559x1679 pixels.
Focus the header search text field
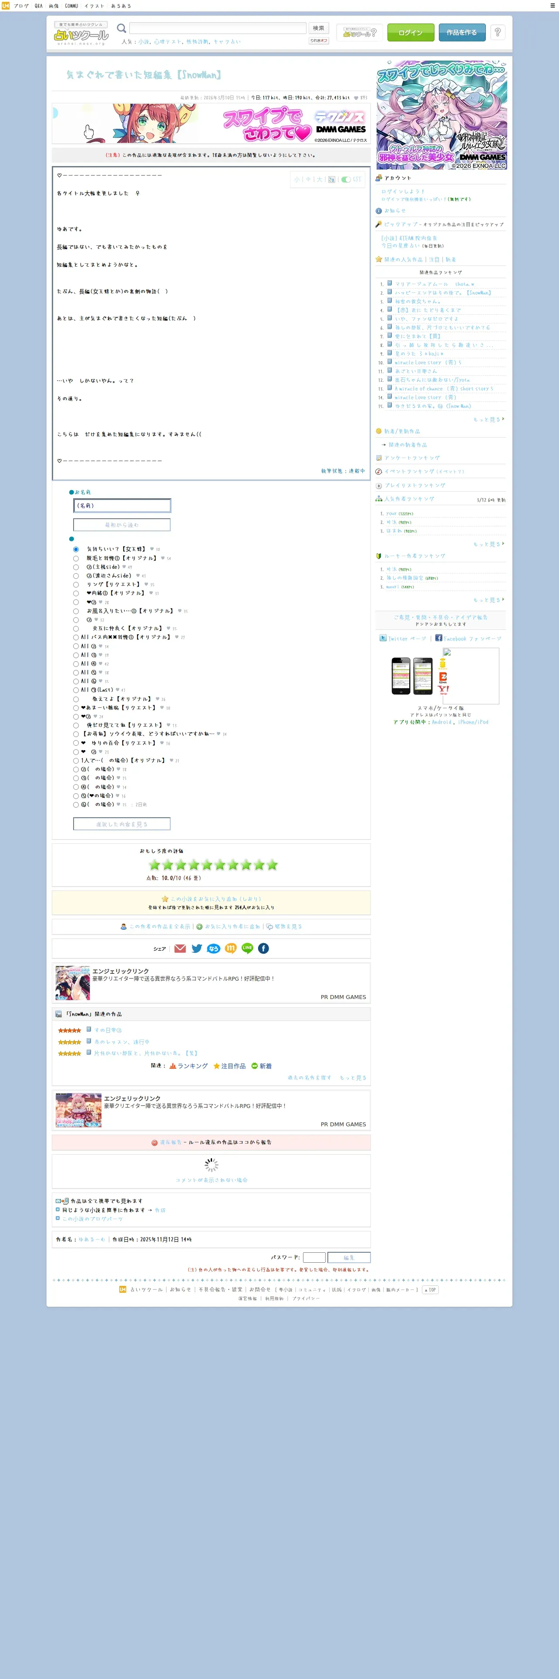[218, 28]
